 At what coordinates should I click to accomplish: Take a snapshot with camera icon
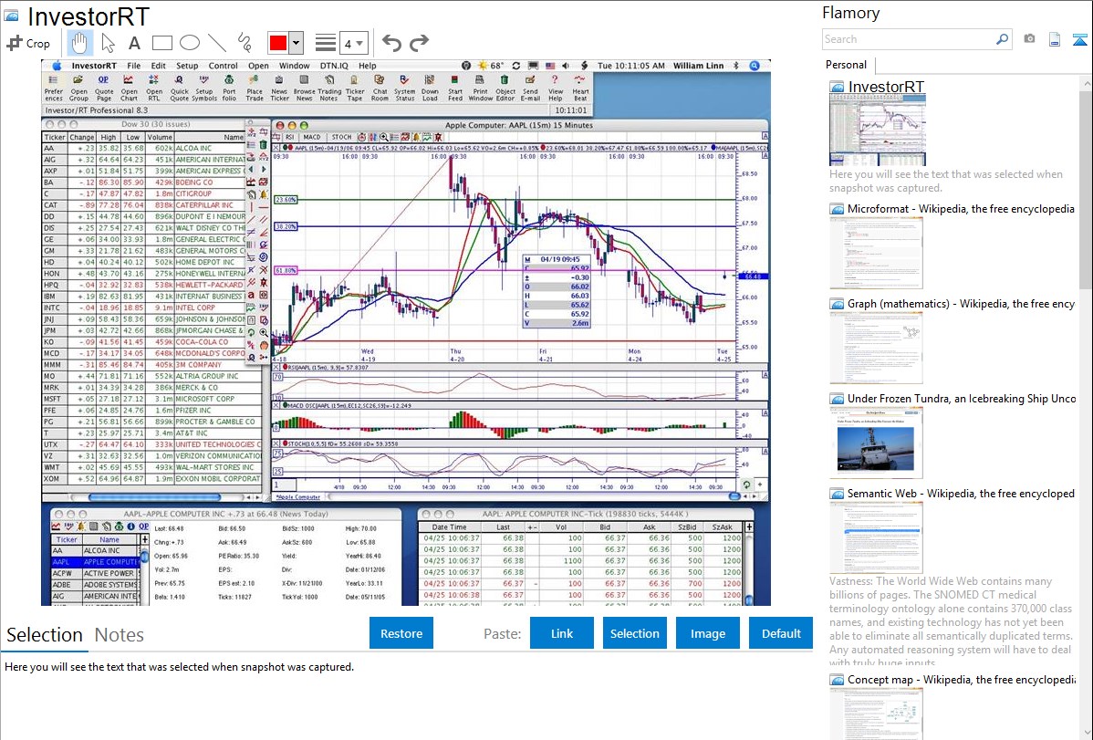pos(1029,39)
